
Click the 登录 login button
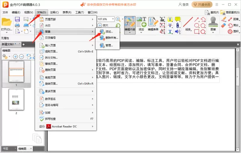coord(184,4)
